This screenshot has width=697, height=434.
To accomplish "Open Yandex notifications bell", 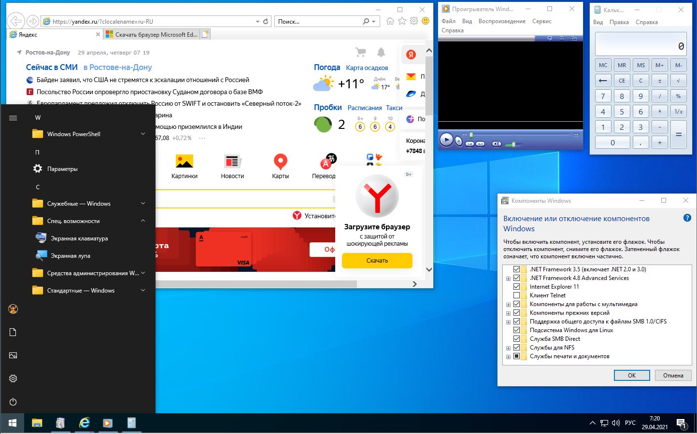I will 381,52.
